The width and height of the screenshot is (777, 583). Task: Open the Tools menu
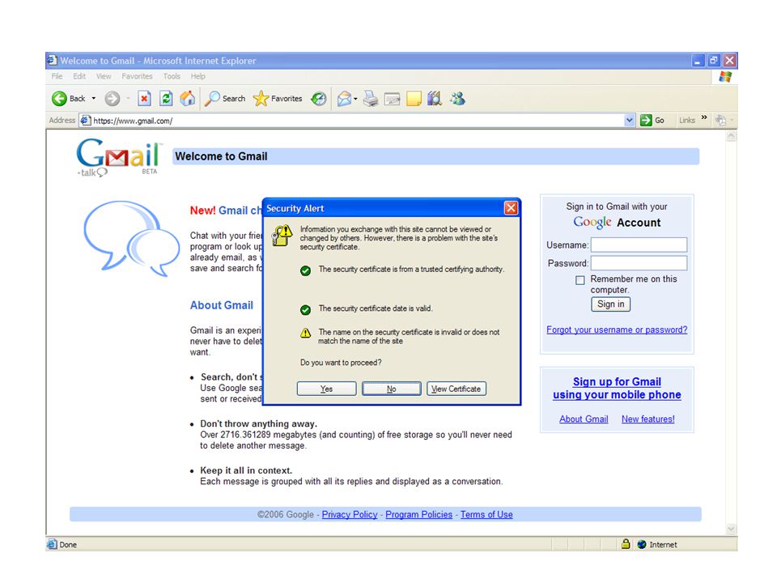172,76
